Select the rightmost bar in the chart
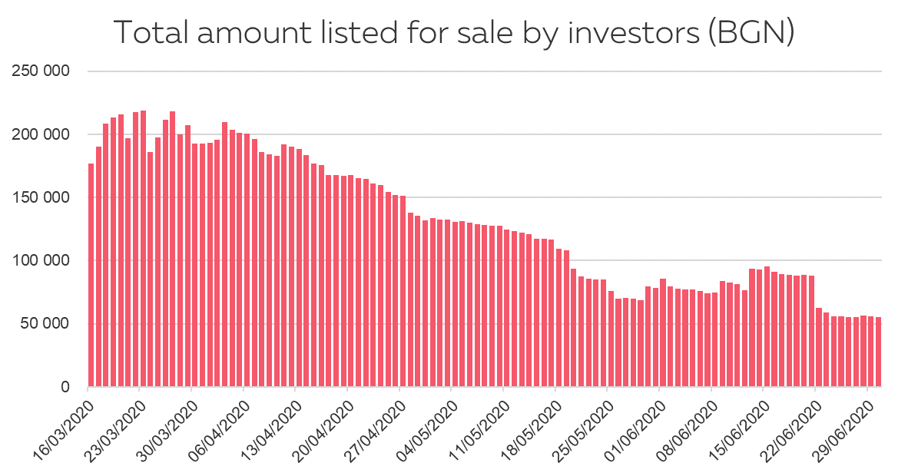Image resolution: width=908 pixels, height=476 pixels. 878,352
